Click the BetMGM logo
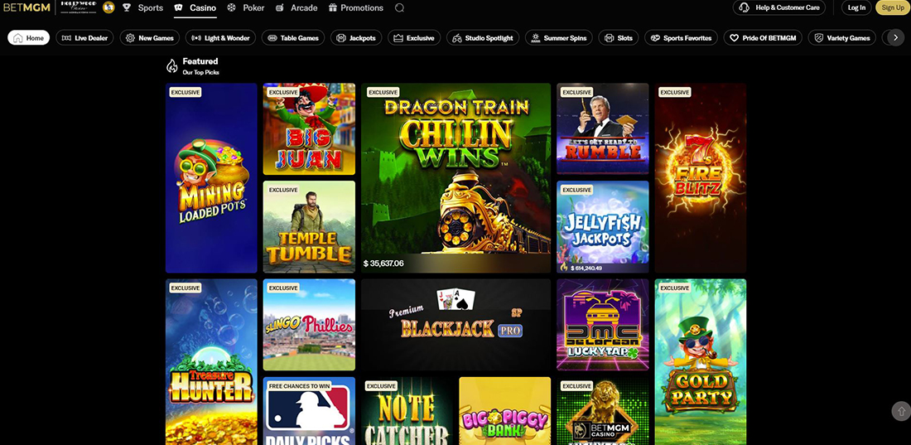This screenshot has width=911, height=445. tap(27, 7)
